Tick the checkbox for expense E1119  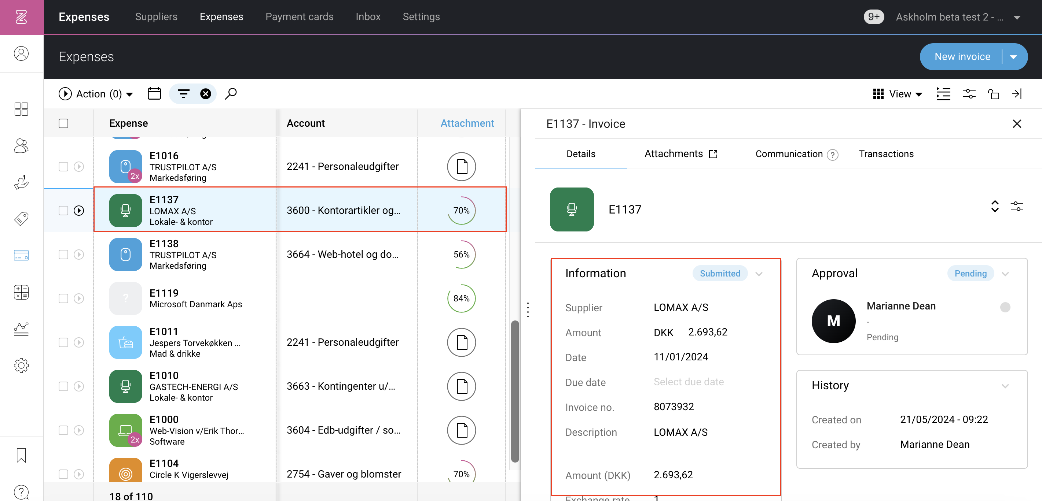click(63, 298)
